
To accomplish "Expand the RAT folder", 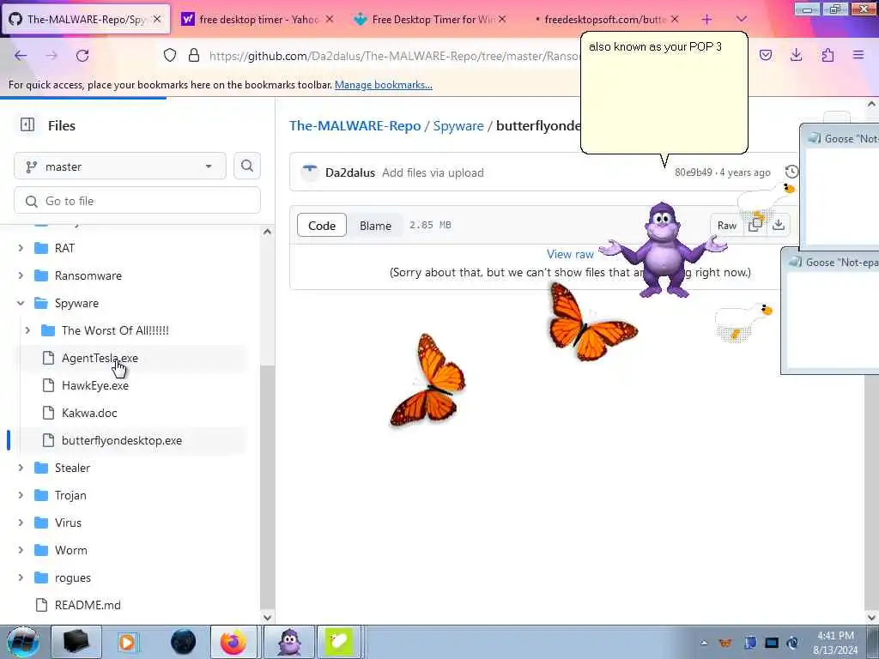I will (21, 248).
